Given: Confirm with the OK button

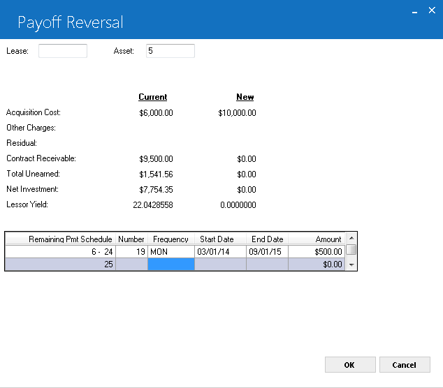Looking at the screenshot, I should [350, 364].
